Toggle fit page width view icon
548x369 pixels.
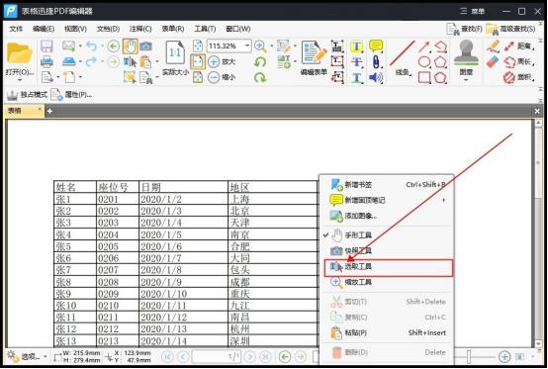tap(198, 62)
